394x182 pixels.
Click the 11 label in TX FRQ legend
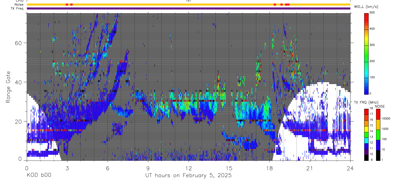click(371, 148)
